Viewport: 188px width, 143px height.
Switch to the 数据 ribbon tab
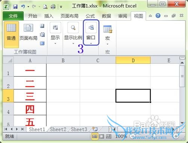106,16
